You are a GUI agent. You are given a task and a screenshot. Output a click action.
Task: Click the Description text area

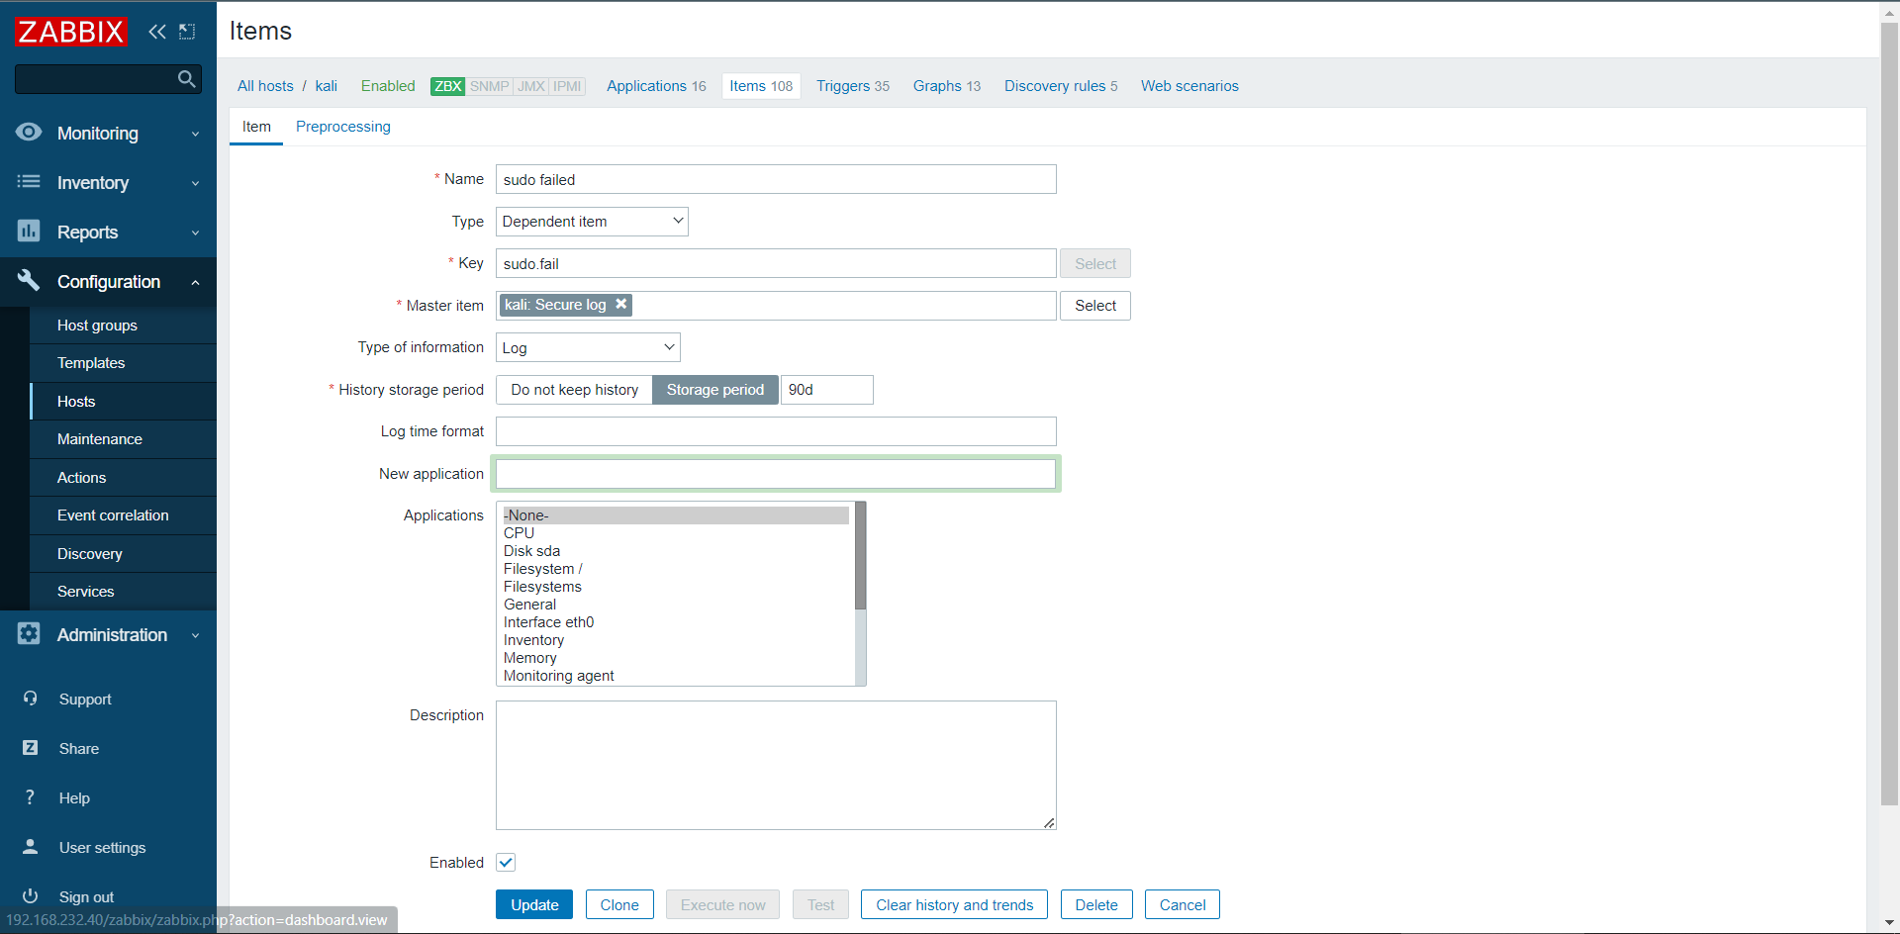pyautogui.click(x=776, y=765)
